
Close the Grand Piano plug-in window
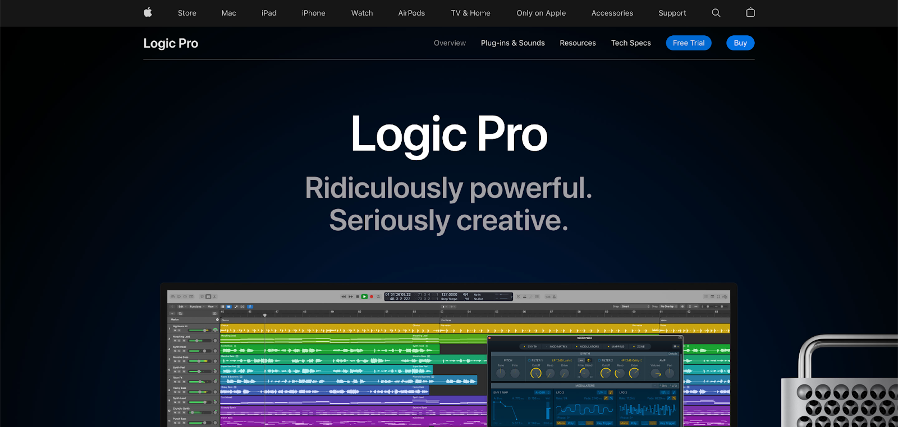pyautogui.click(x=489, y=338)
